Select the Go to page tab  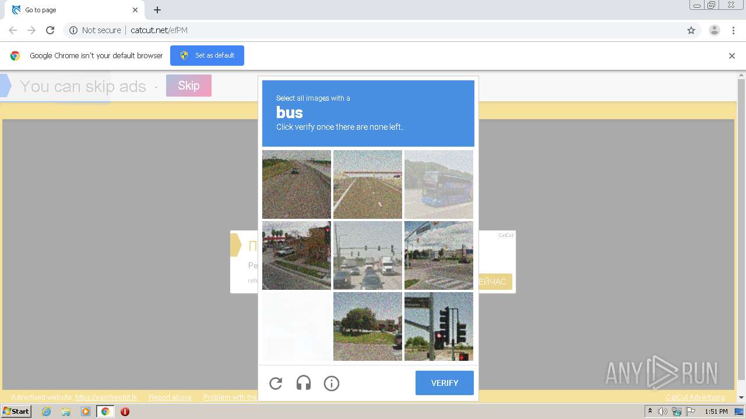point(75,10)
